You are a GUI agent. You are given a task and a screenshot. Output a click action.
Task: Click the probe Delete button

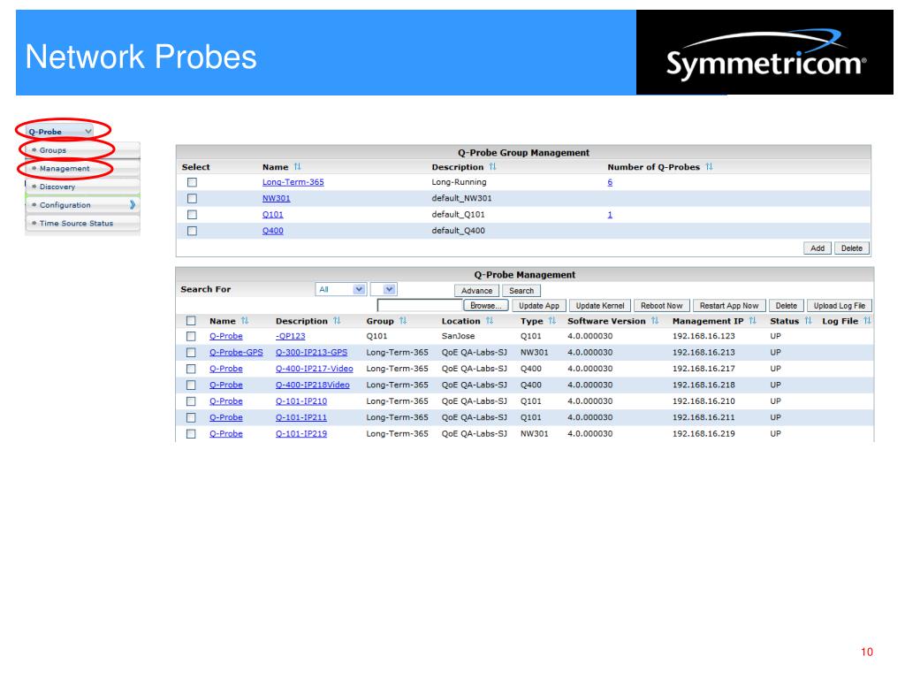pos(786,306)
